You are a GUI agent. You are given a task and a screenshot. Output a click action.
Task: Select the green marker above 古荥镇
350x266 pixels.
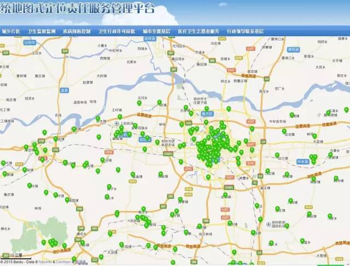(186, 108)
